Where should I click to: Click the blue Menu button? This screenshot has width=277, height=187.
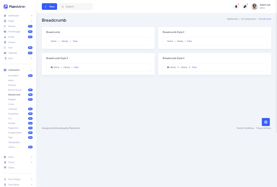pyautogui.click(x=49, y=7)
